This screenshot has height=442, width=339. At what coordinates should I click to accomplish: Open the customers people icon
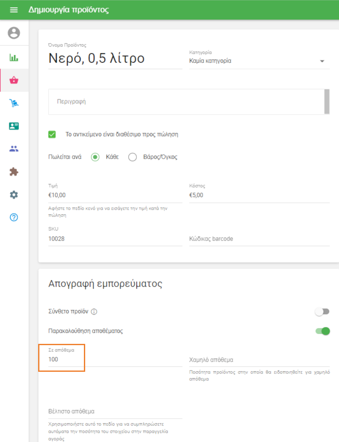(x=14, y=149)
